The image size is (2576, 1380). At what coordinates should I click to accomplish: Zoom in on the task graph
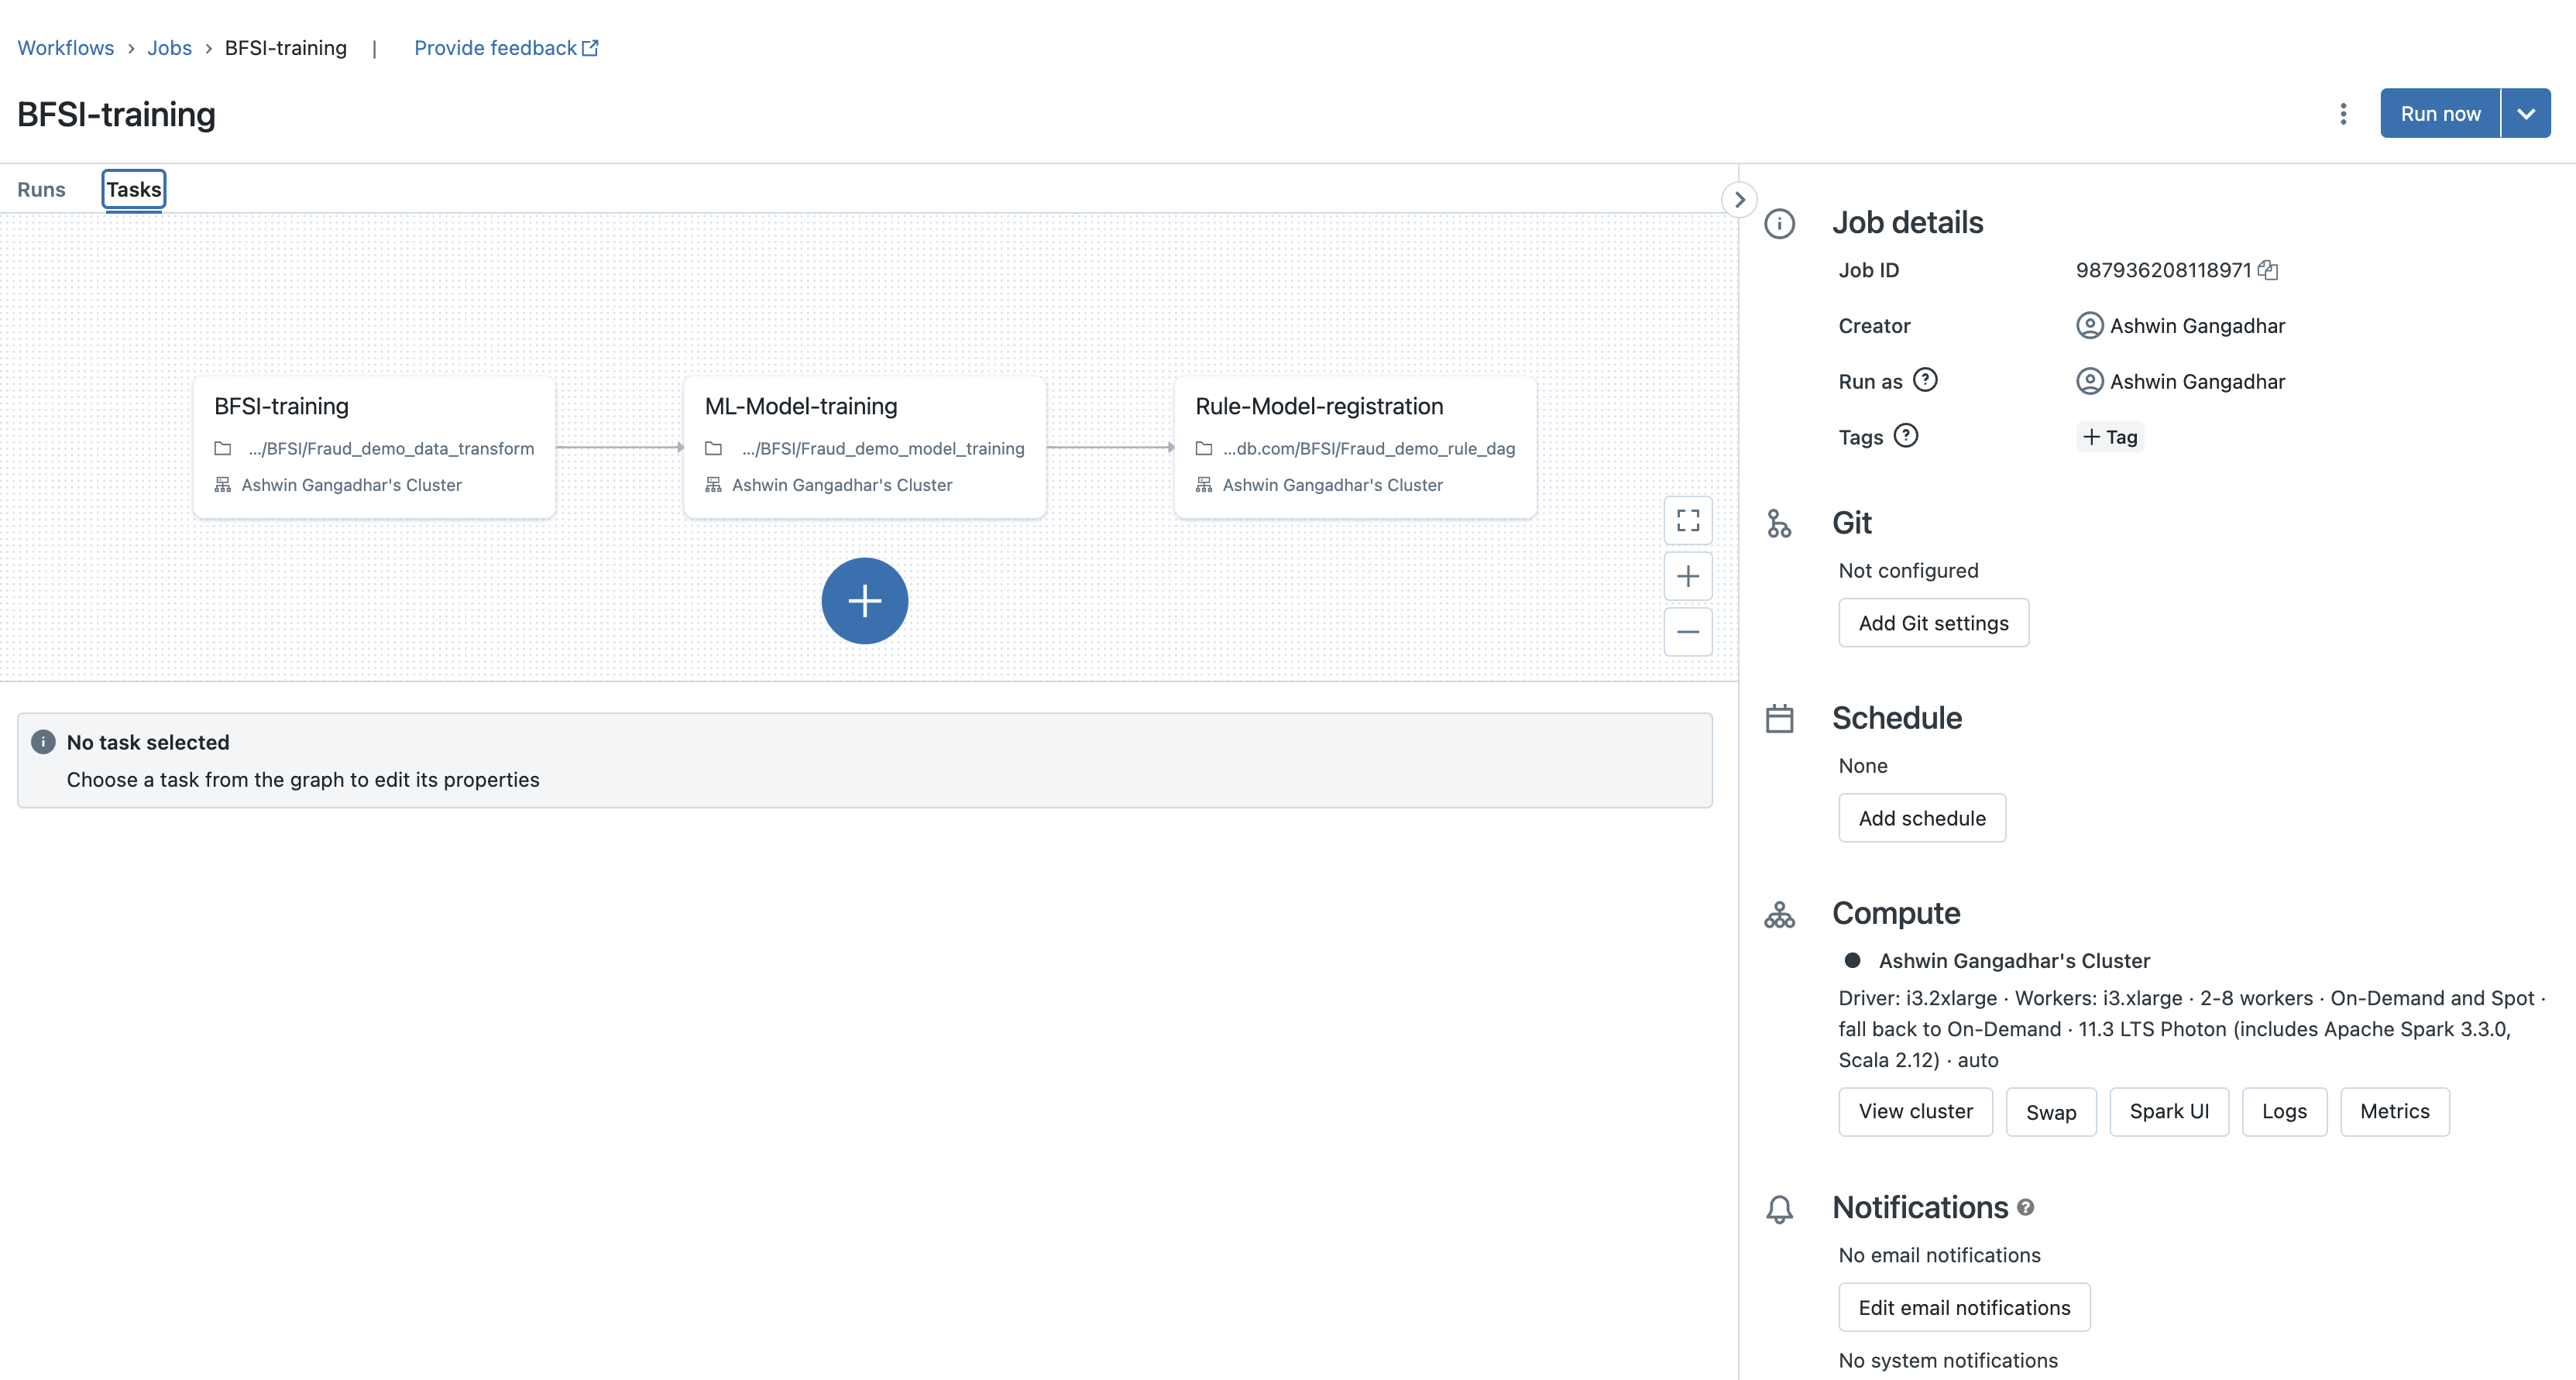1688,576
